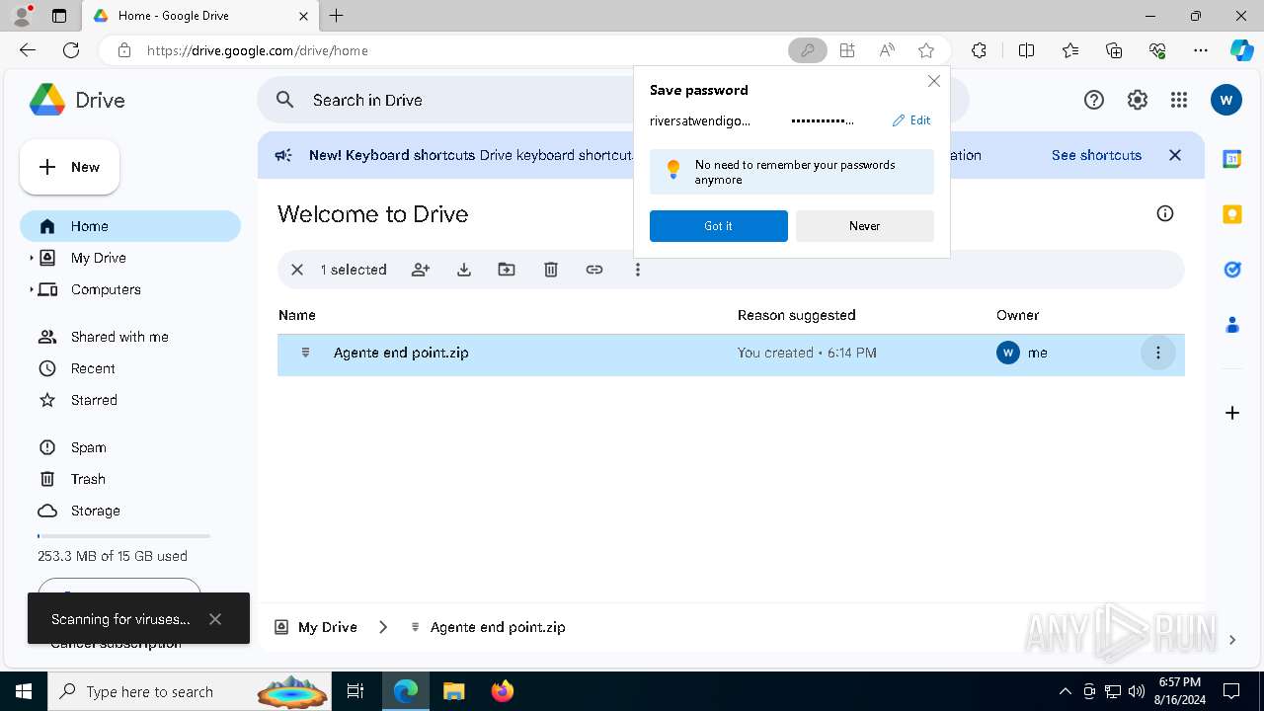Dismiss keyboard shortcuts banner
The width and height of the screenshot is (1264, 711).
coord(1175,155)
